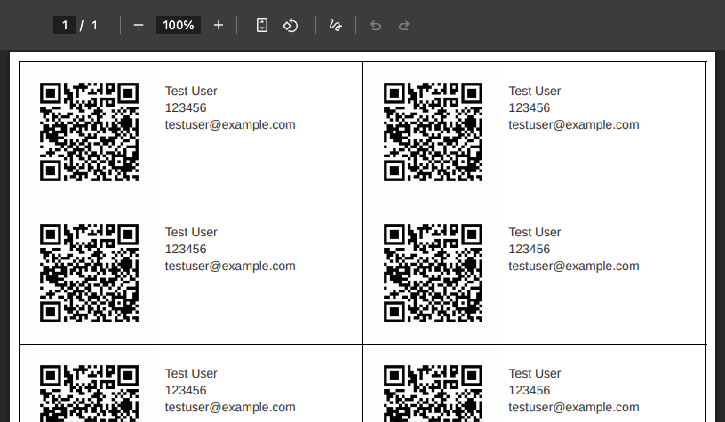Select the middle-right row QR code
Image resolution: width=725 pixels, height=422 pixels.
click(x=433, y=273)
